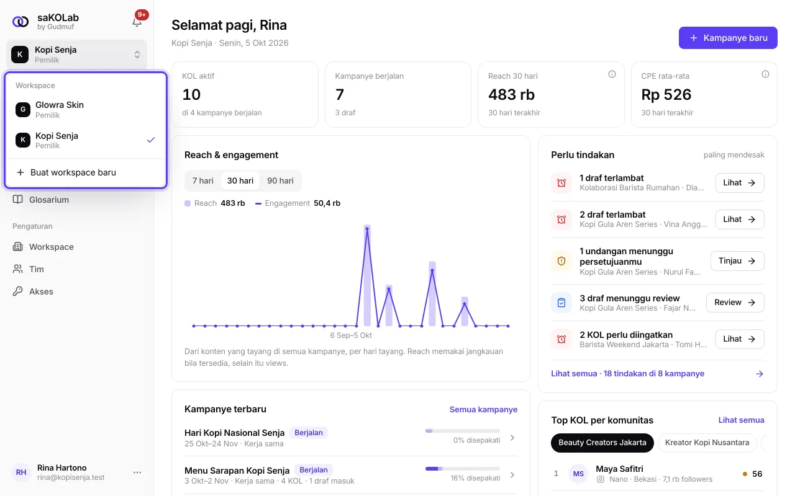Click alarm icon beside 1 draf terlambat

(x=561, y=183)
